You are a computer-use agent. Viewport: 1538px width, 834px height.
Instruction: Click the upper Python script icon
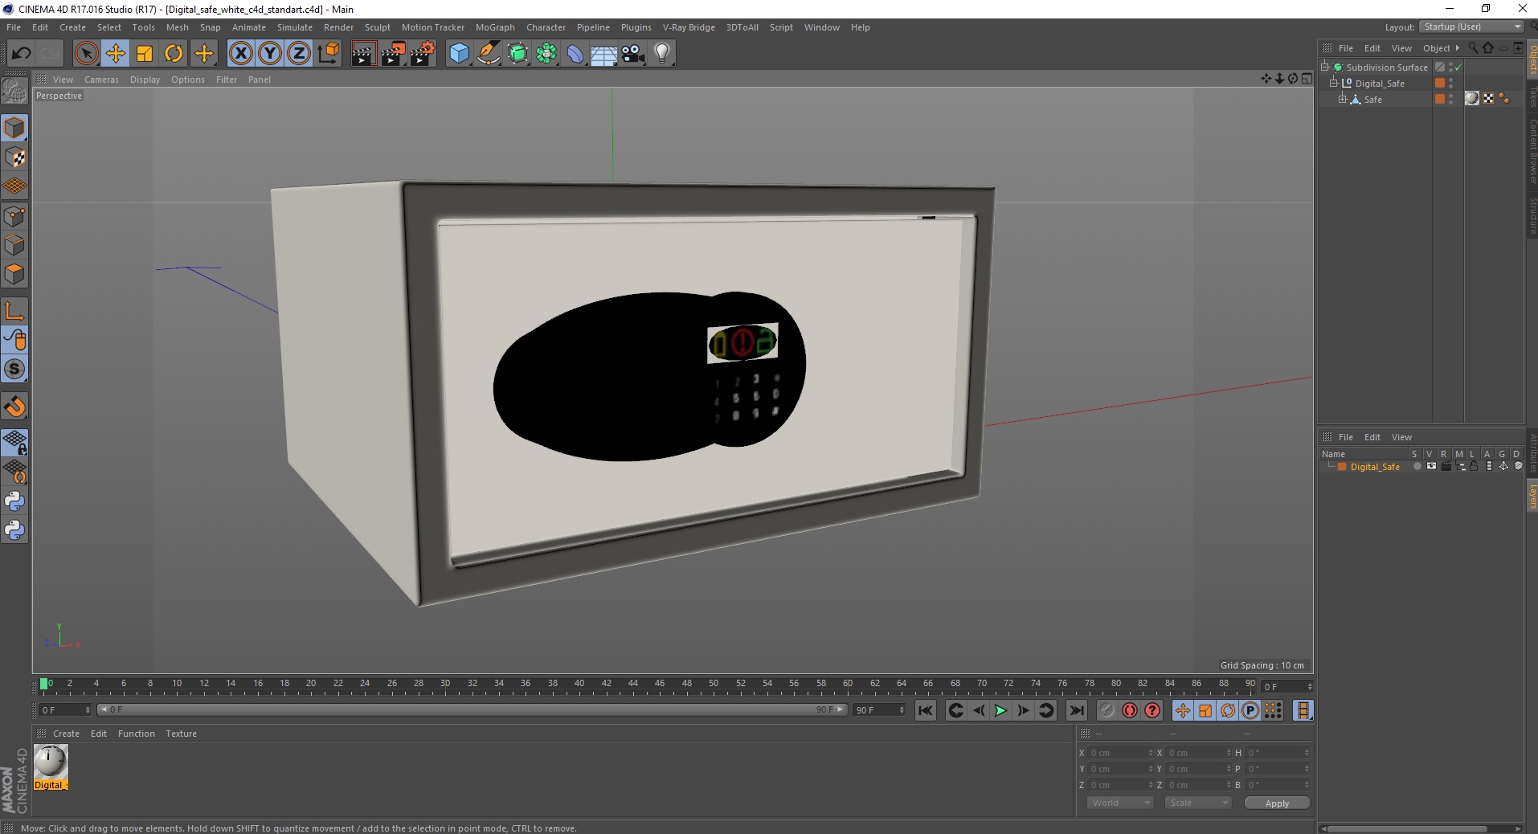(x=14, y=501)
